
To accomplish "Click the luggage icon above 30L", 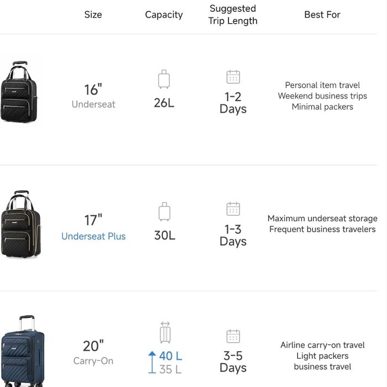I will (x=164, y=212).
